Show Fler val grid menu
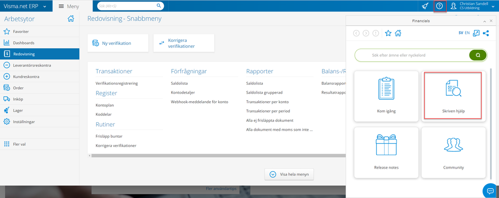The width and height of the screenshot is (499, 198). click(39, 144)
